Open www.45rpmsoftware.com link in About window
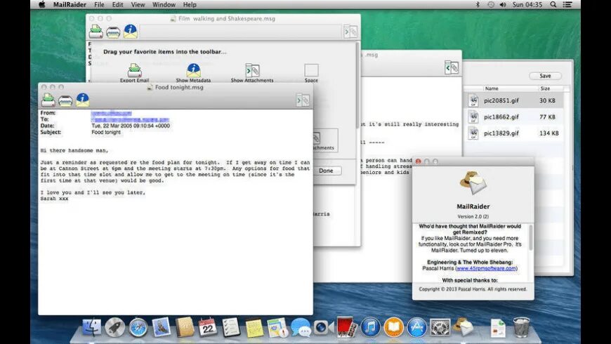Viewport: 611px width, 344px height. click(486, 268)
